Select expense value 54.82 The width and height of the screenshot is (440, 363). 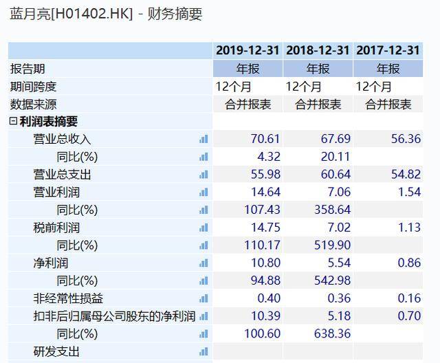[406, 175]
